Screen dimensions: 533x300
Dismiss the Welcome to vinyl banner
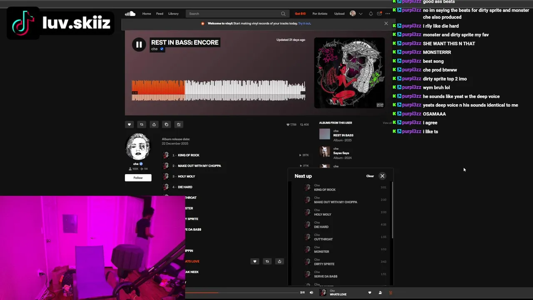click(386, 23)
